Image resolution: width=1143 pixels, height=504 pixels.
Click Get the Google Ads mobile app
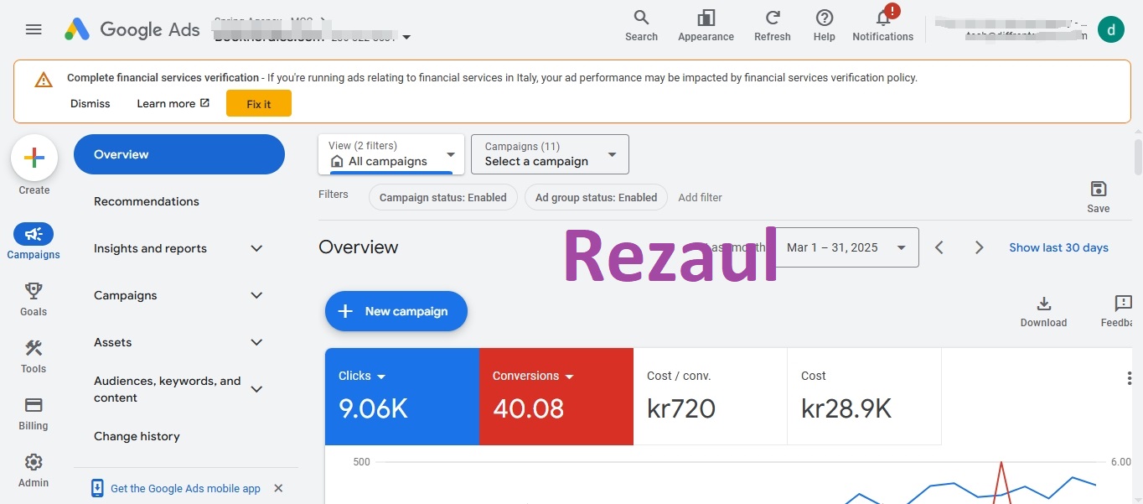(x=185, y=488)
